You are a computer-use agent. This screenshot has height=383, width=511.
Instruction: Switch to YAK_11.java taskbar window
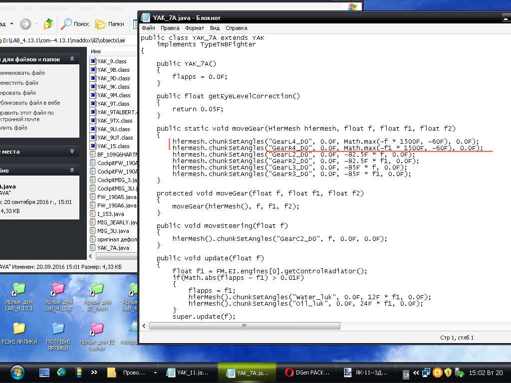[188, 373]
